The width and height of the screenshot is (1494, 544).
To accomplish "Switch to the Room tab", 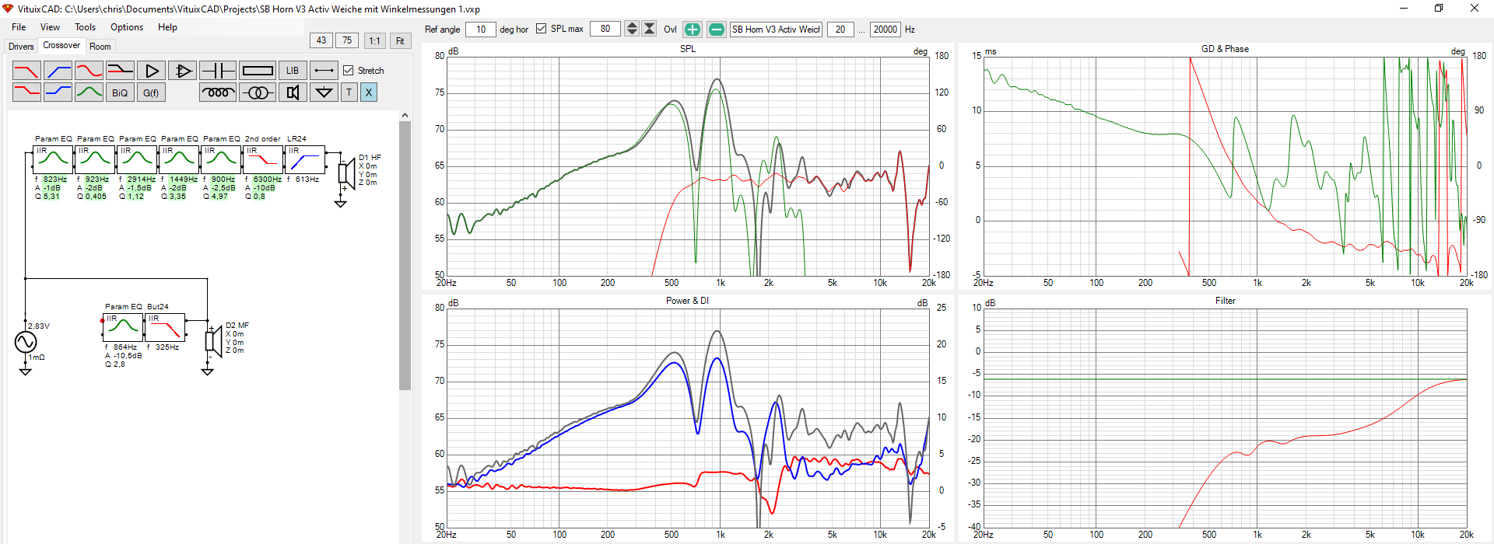I will click(x=100, y=47).
